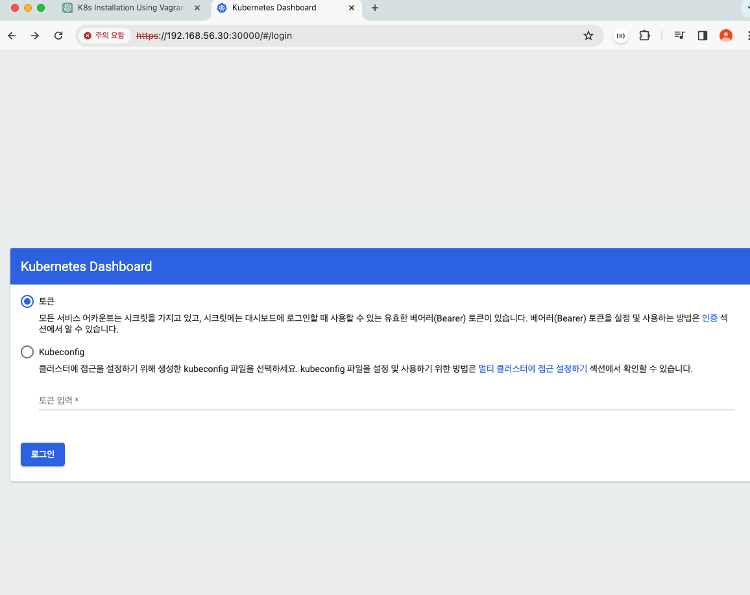Switch to the K8s Installation Using Vagrant tab
The width and height of the screenshot is (750, 595).
click(x=132, y=8)
